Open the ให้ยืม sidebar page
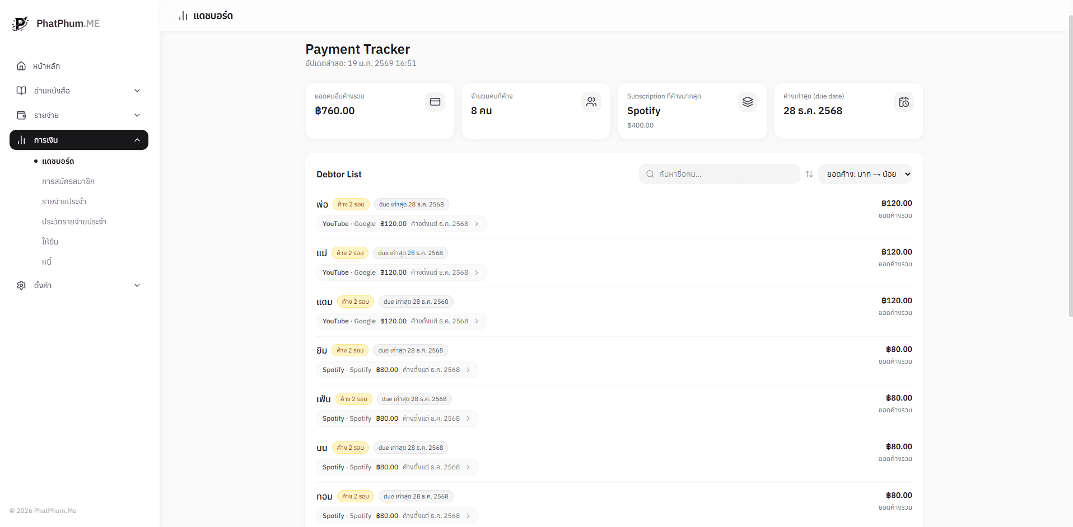The width and height of the screenshot is (1073, 527). 50,242
